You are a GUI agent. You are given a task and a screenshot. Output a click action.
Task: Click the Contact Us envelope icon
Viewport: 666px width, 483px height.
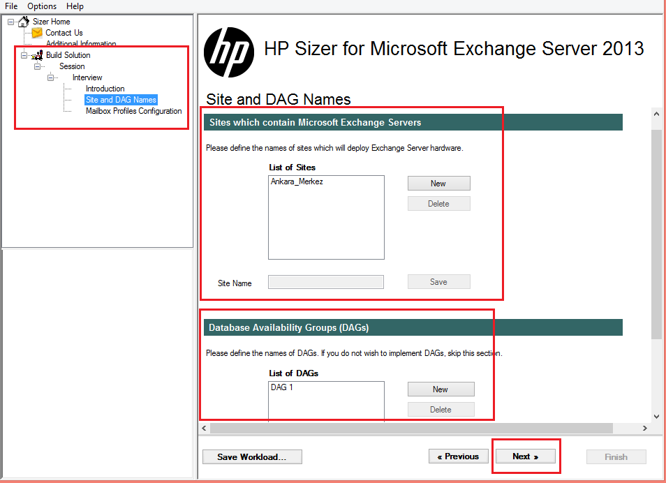pos(37,33)
